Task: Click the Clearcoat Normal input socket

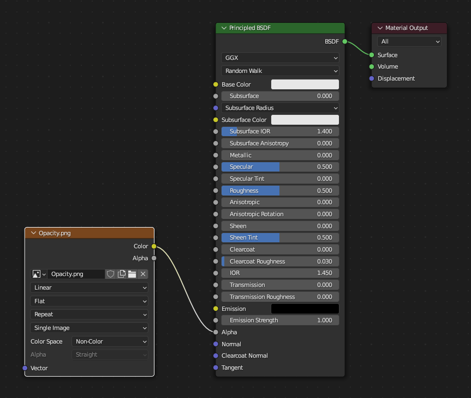Action: [216, 356]
